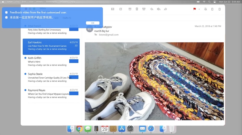Open Sophia Steele email
The width and height of the screenshot is (242, 135).
[51, 78]
